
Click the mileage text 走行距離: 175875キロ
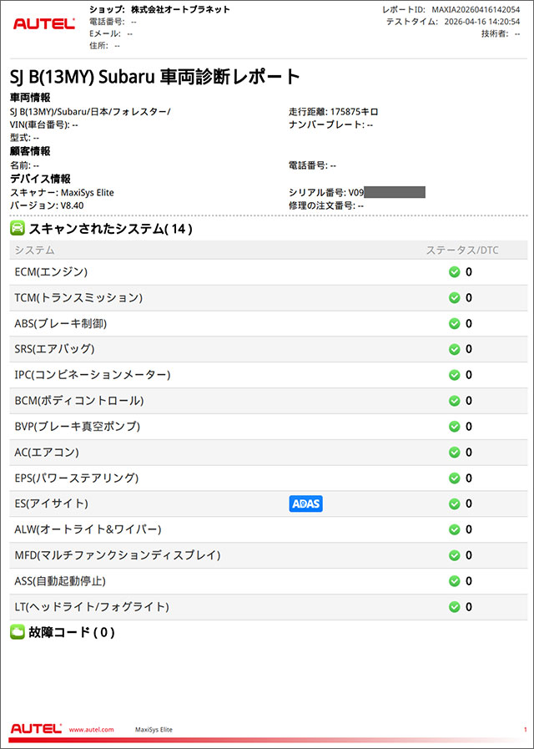tap(334, 112)
